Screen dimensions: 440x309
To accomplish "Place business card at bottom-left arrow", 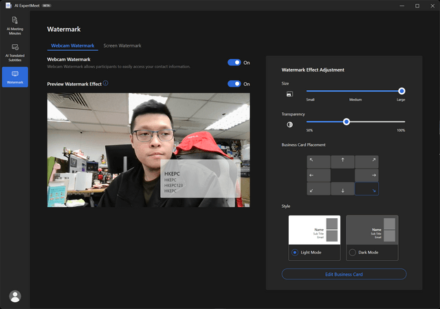I will coord(318,189).
